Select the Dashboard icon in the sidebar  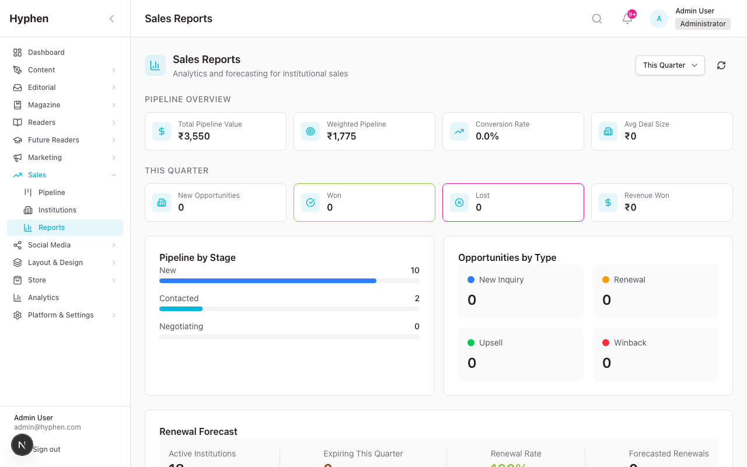coord(18,52)
